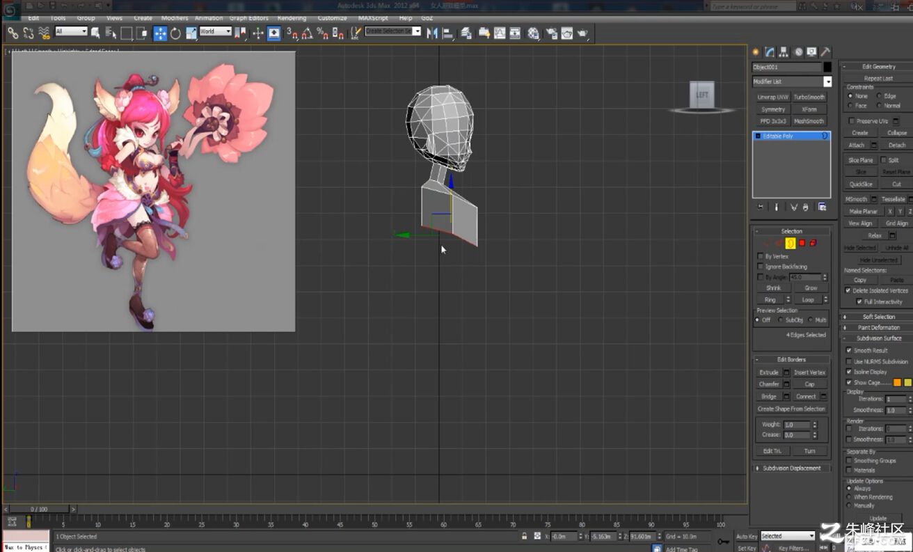
Task: Open the Utilities hammer panel icon
Action: (x=825, y=52)
